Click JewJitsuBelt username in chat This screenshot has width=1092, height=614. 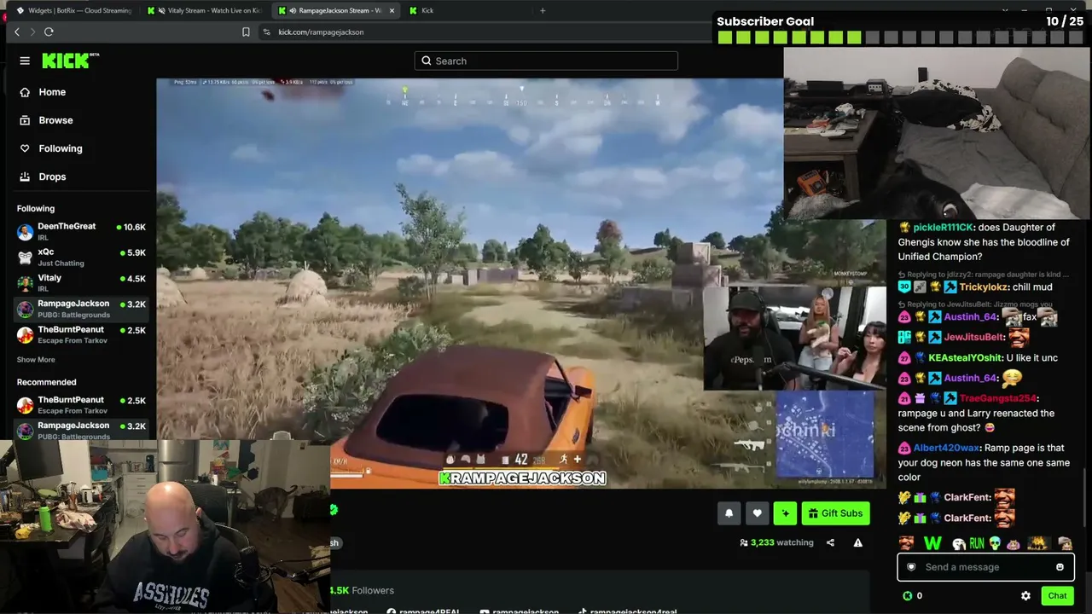click(x=973, y=337)
